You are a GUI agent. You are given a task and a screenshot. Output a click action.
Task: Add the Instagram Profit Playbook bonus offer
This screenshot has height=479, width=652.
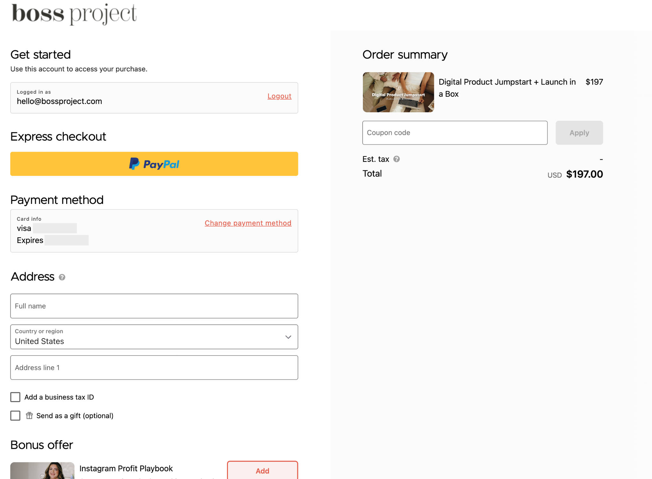[x=262, y=470]
